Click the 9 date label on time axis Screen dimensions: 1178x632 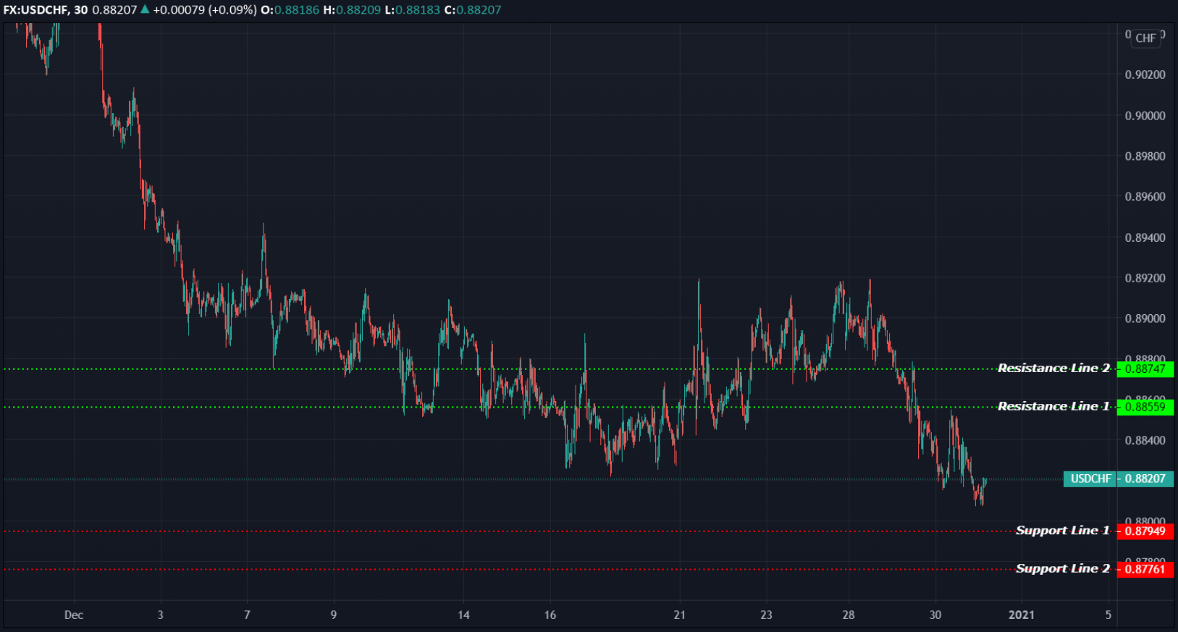pyautogui.click(x=334, y=615)
